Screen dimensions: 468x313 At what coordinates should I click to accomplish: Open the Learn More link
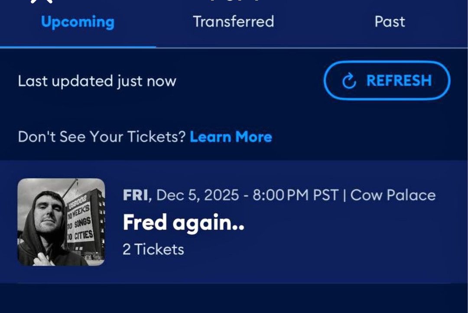[x=231, y=137]
